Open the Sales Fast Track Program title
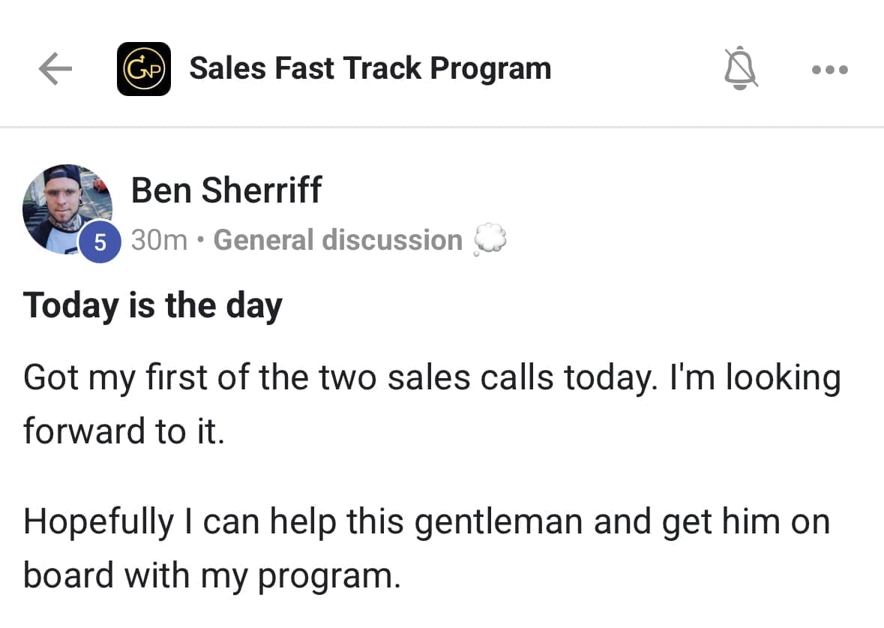This screenshot has height=628, width=884. [x=370, y=68]
